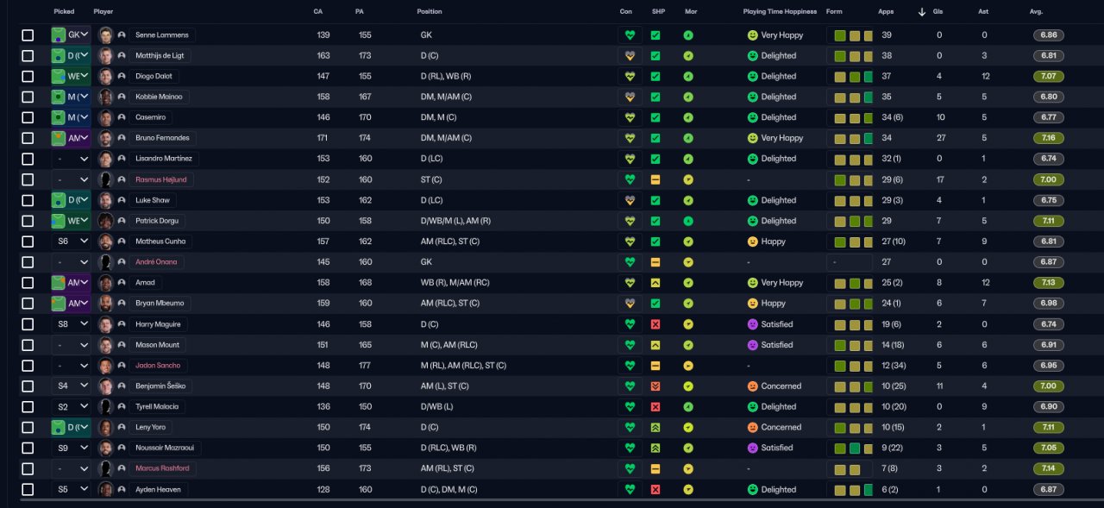Check the box for Rasmus Højlund
Screen dimensions: 1104x508
[28, 180]
